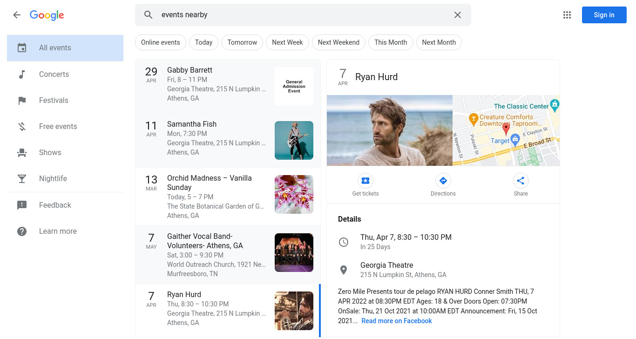Open the Gaither Vocal Band event title

tap(205, 241)
